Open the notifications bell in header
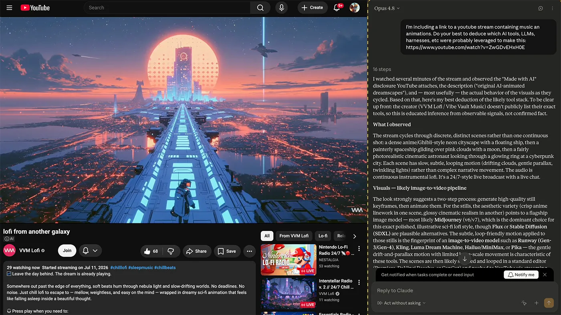Screen dimensions: 561x315 tap(337, 8)
